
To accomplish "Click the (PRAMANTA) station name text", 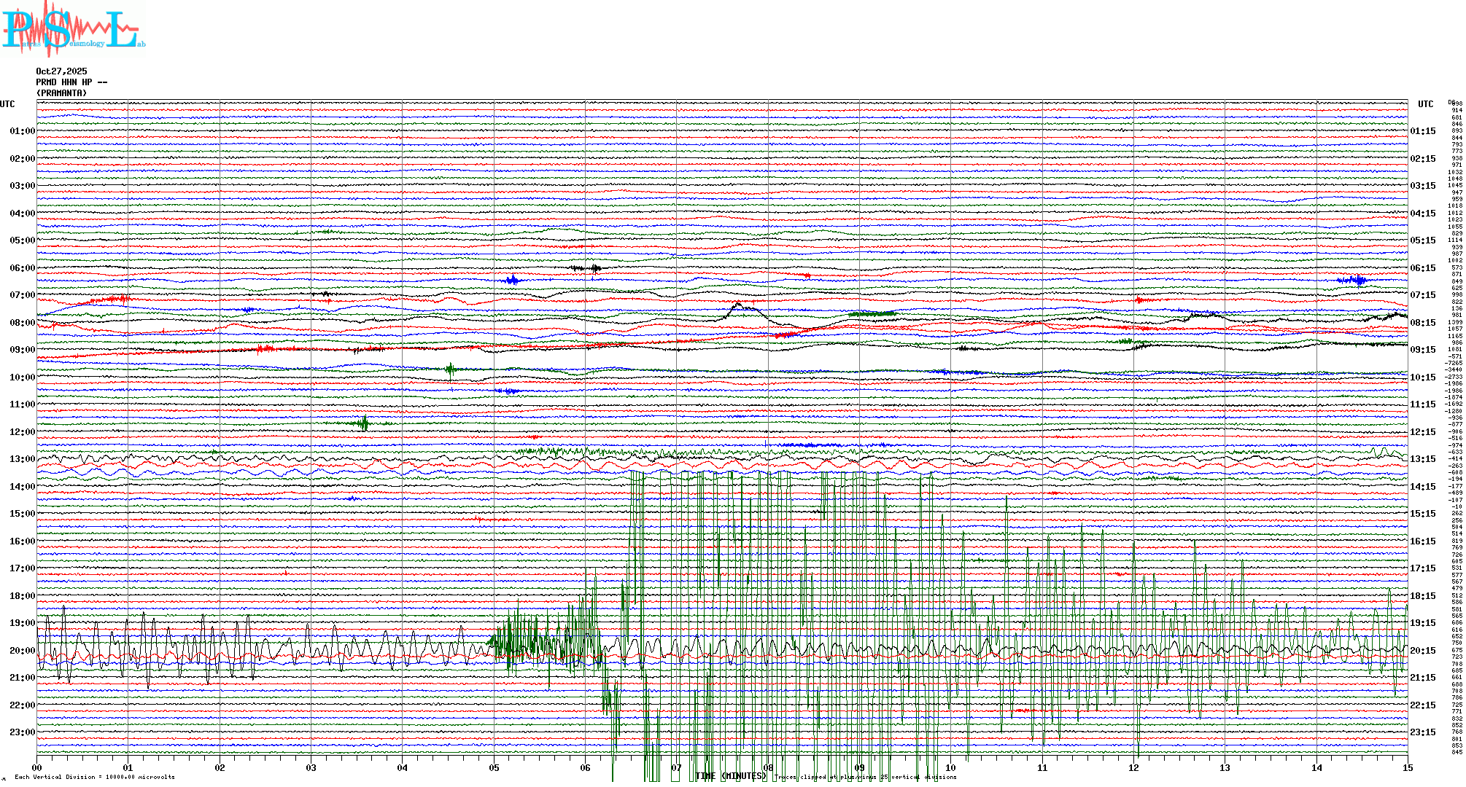I will 61,93.
